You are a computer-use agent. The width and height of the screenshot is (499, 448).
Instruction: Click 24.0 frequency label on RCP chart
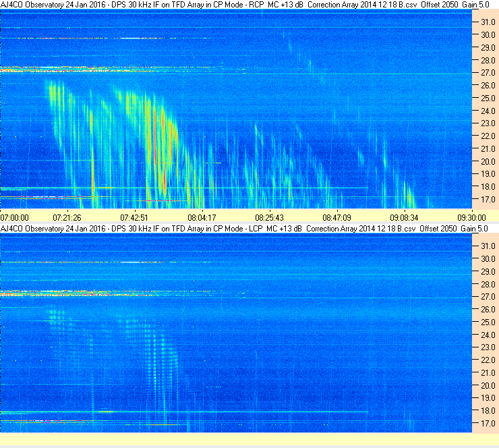coord(488,111)
